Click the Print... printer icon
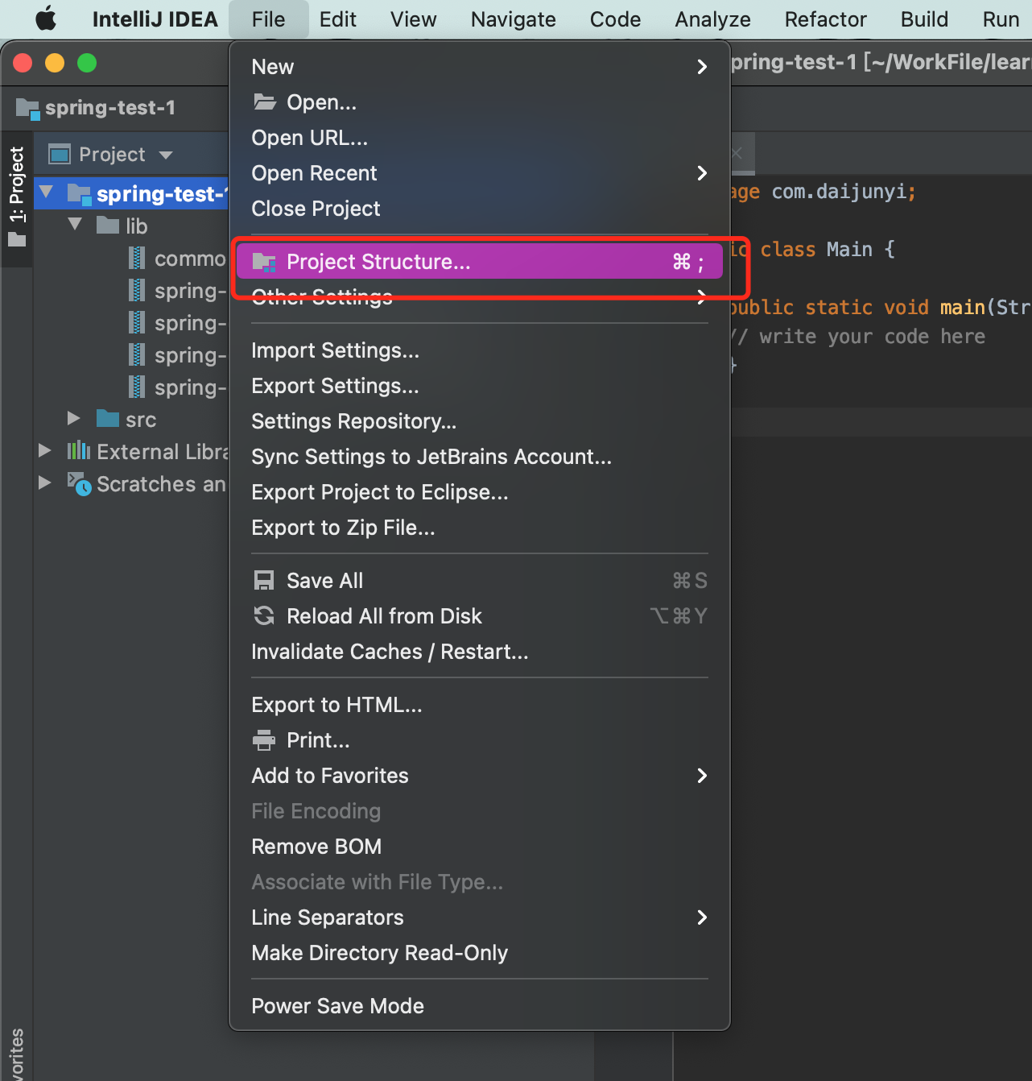The width and height of the screenshot is (1032, 1081). 264,740
